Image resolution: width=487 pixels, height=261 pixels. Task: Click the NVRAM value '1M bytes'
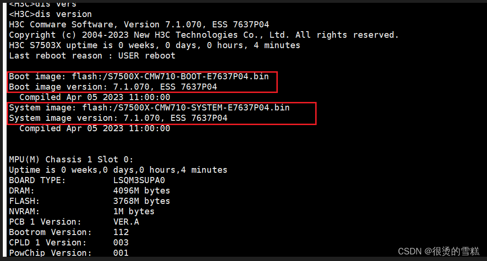click(x=133, y=211)
